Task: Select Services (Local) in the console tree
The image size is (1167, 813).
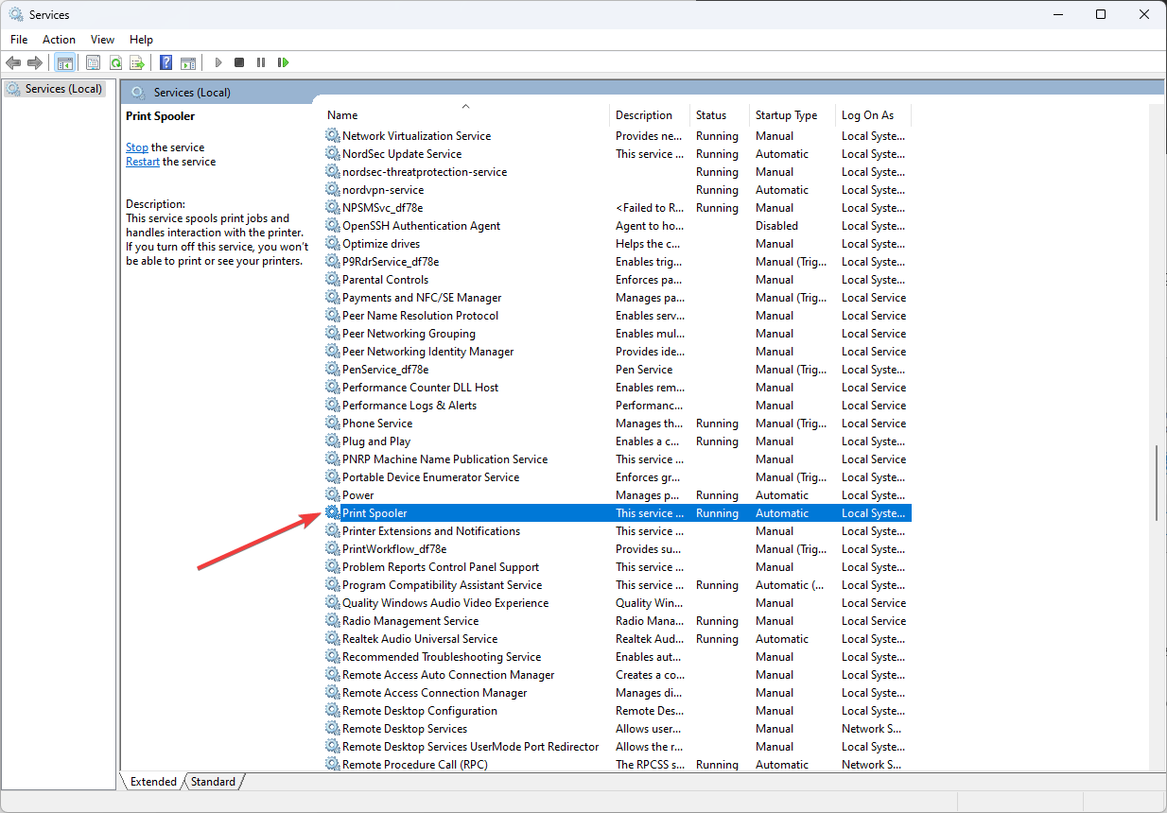Action: pyautogui.click(x=54, y=89)
